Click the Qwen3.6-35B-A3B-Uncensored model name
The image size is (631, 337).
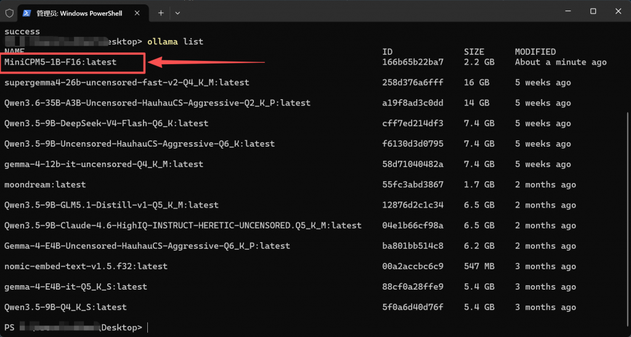(x=157, y=103)
